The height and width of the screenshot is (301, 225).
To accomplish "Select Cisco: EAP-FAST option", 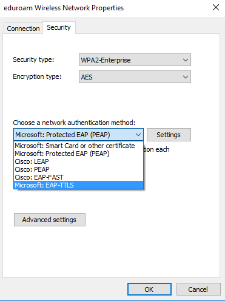I will click(79, 177).
